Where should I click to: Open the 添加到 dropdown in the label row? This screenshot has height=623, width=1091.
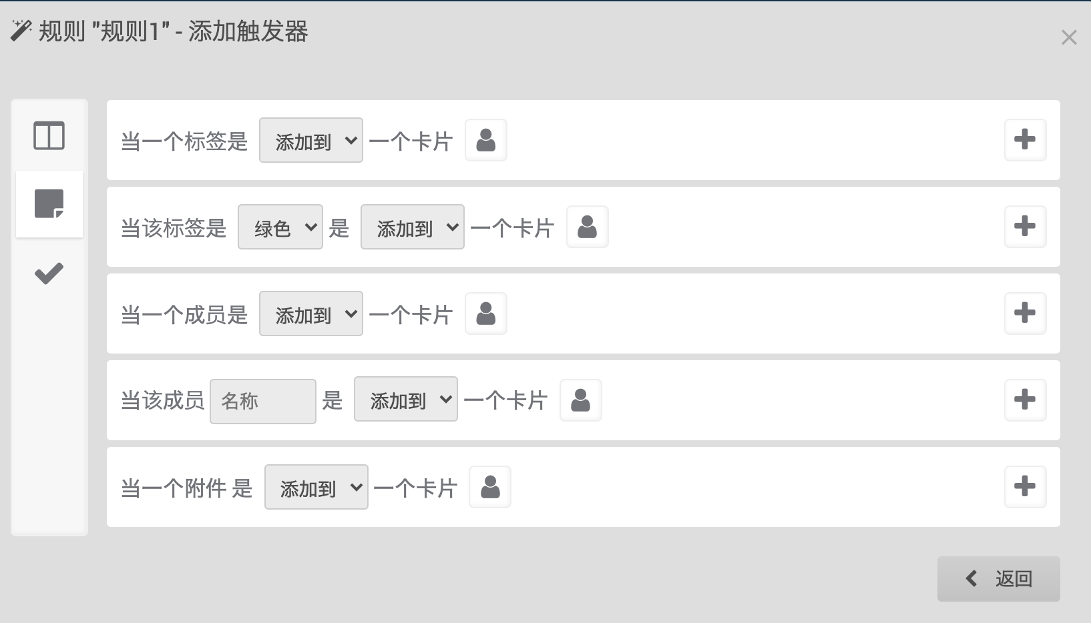[310, 140]
